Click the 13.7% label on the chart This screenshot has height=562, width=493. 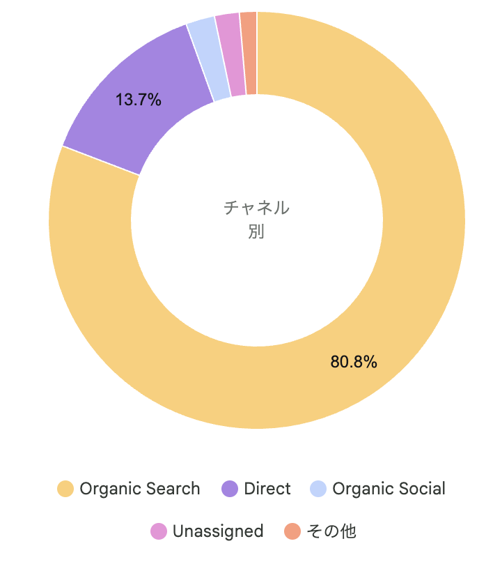(x=138, y=100)
